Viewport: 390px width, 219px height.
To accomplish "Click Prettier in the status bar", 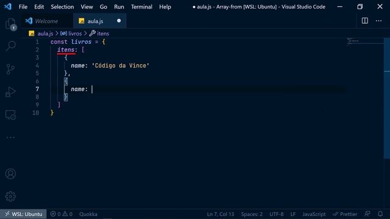I will (345, 214).
